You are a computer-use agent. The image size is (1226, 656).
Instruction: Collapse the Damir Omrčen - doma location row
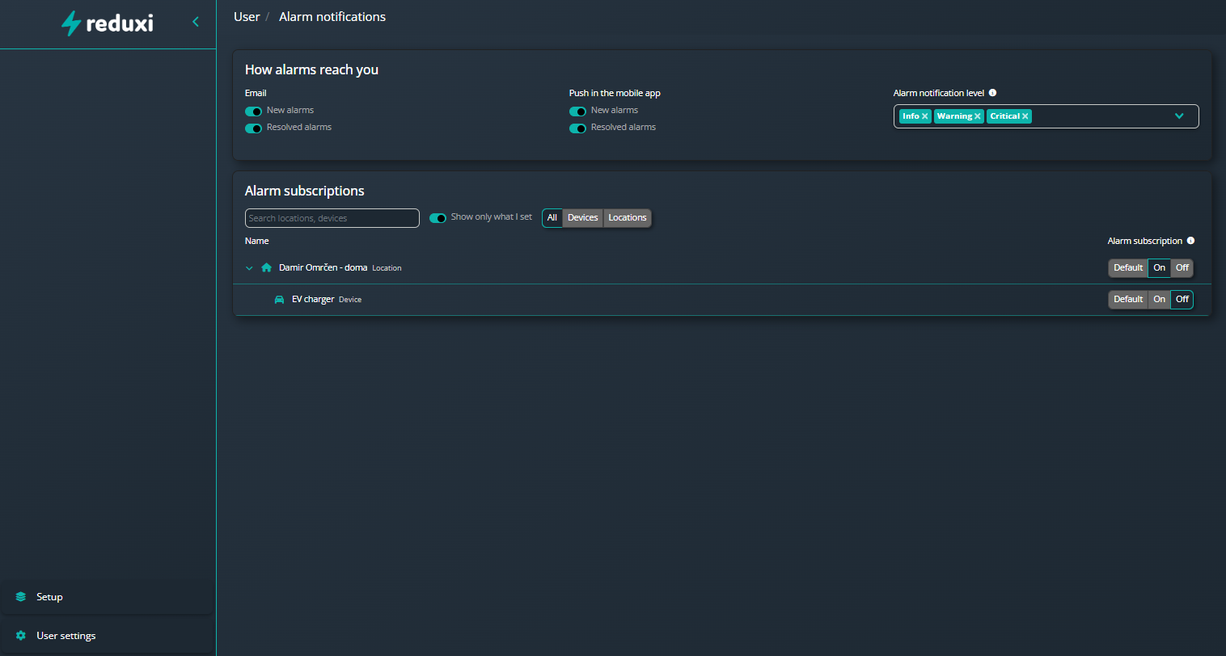pos(249,268)
